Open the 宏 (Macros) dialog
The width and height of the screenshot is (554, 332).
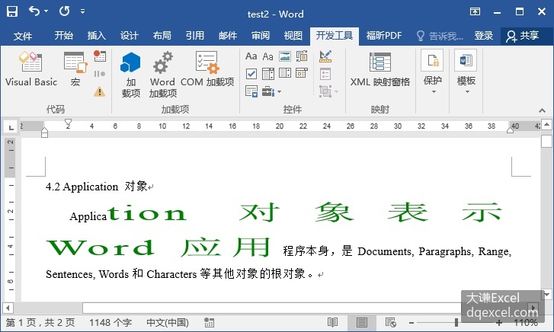point(75,69)
